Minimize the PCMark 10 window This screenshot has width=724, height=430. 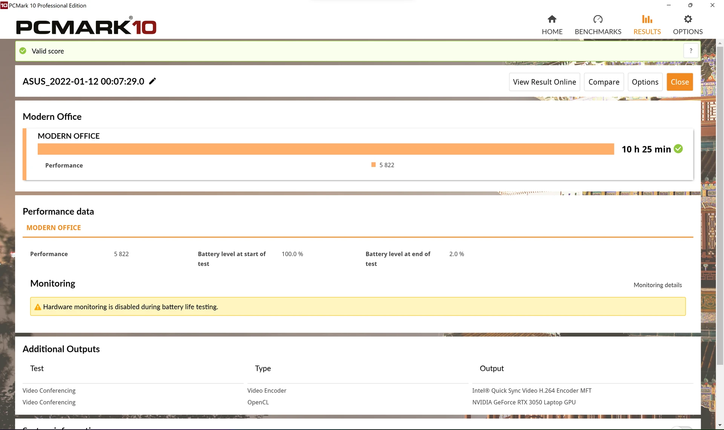point(669,5)
